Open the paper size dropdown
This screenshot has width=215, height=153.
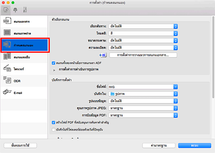143,40
